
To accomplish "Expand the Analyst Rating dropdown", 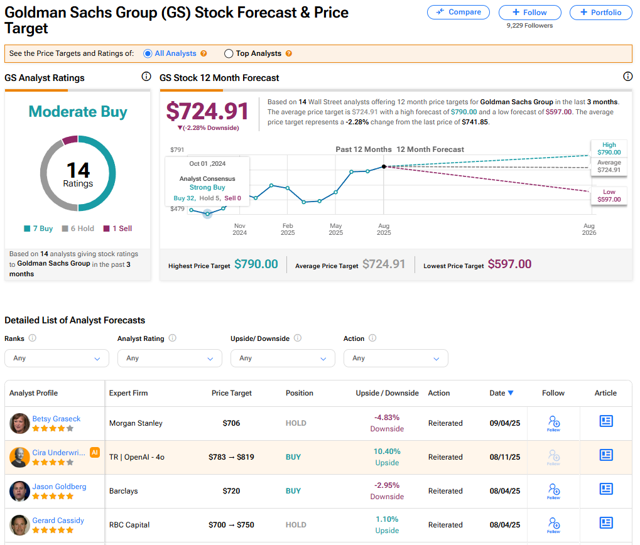I will pyautogui.click(x=170, y=358).
